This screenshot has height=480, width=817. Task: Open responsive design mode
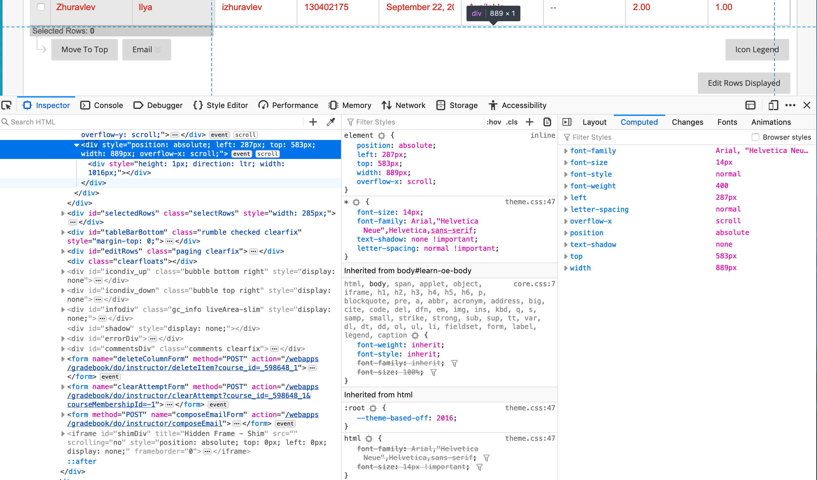(x=774, y=105)
